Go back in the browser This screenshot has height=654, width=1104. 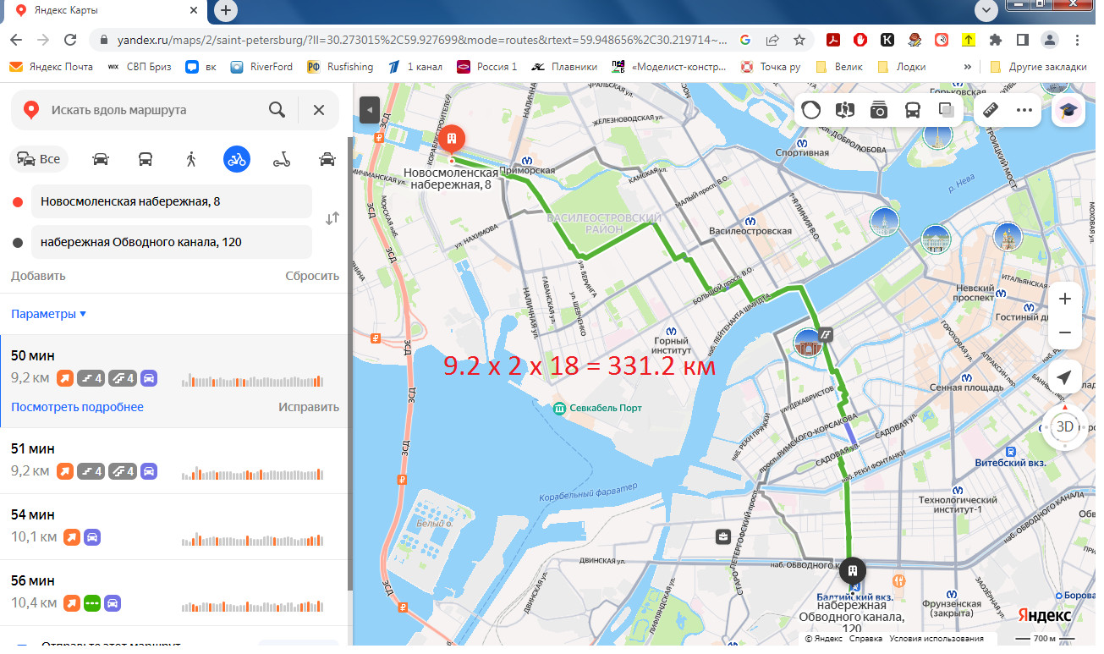tap(17, 40)
